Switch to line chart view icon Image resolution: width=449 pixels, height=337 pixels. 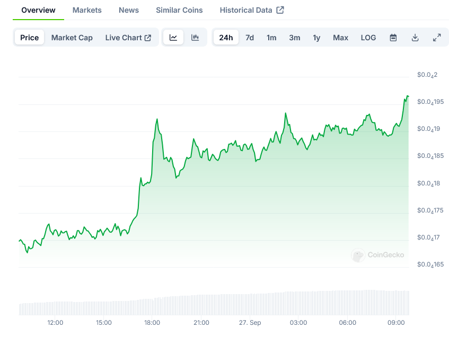coord(173,38)
